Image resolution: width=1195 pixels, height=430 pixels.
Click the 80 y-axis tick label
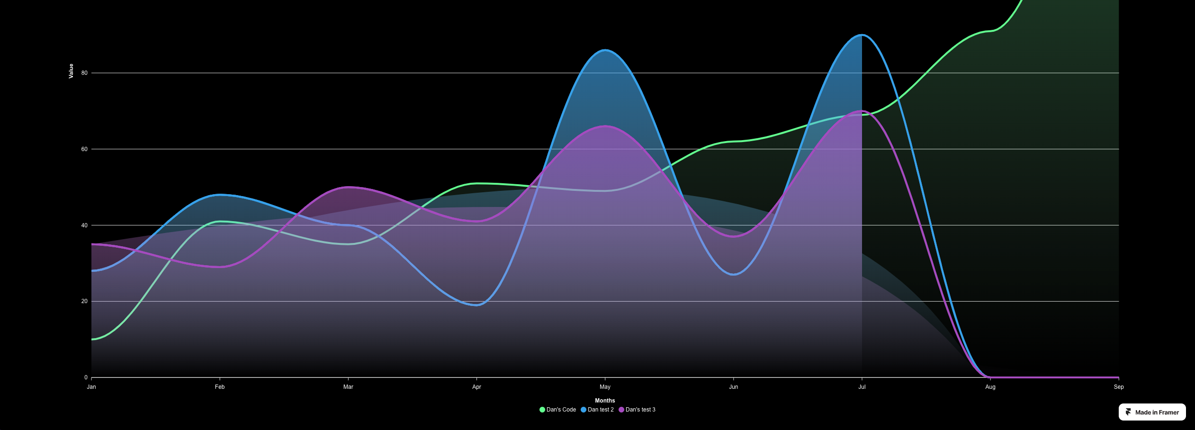point(84,73)
